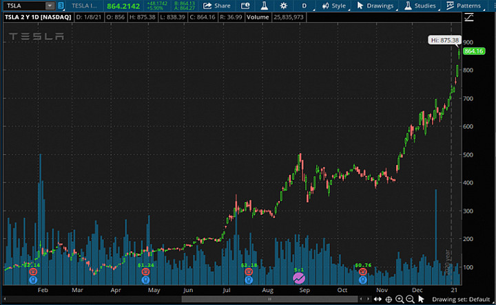Click the blue lightbulb icon near Feb

pyautogui.click(x=33, y=280)
